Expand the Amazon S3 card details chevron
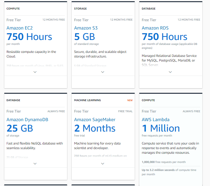Image resolution: width=210 pixels, height=186 pixels. [103, 72]
